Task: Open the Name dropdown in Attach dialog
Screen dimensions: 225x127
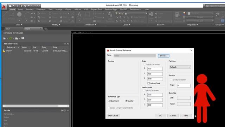Action: point(135,56)
